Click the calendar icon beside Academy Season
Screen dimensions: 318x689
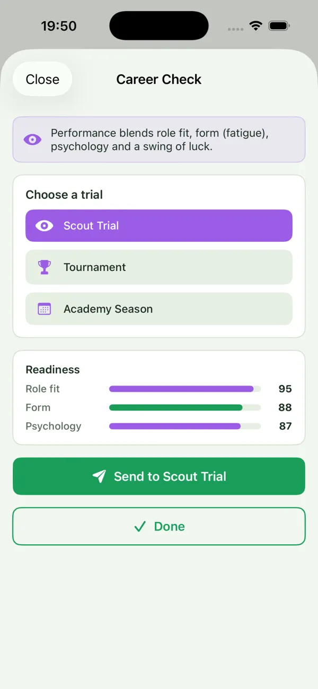coord(45,309)
